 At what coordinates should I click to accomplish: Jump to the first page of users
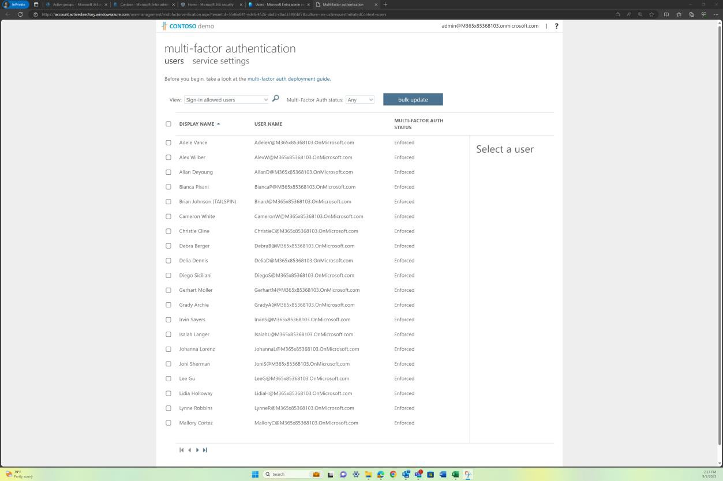point(182,450)
